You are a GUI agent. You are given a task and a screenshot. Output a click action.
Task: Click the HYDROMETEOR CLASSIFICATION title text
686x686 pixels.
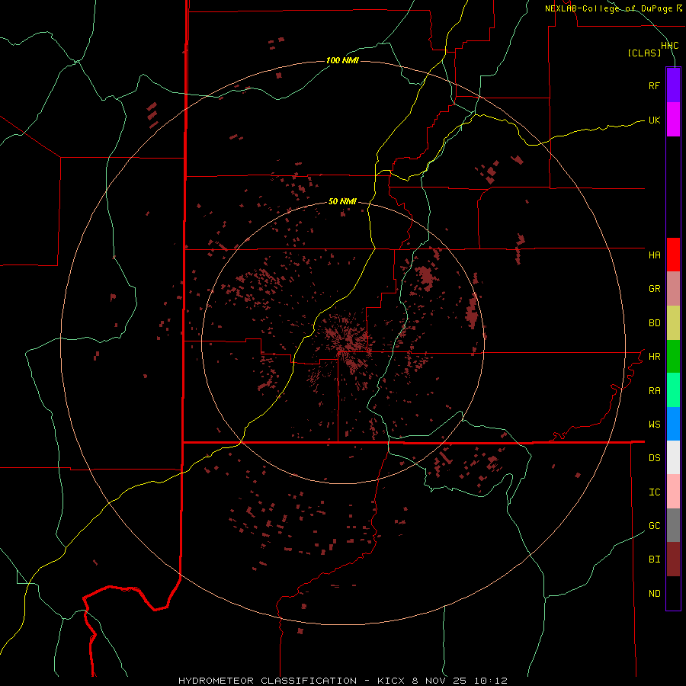[268, 681]
